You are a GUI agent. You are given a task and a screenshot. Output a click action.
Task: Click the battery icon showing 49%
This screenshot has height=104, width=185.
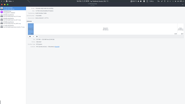tap(178, 1)
